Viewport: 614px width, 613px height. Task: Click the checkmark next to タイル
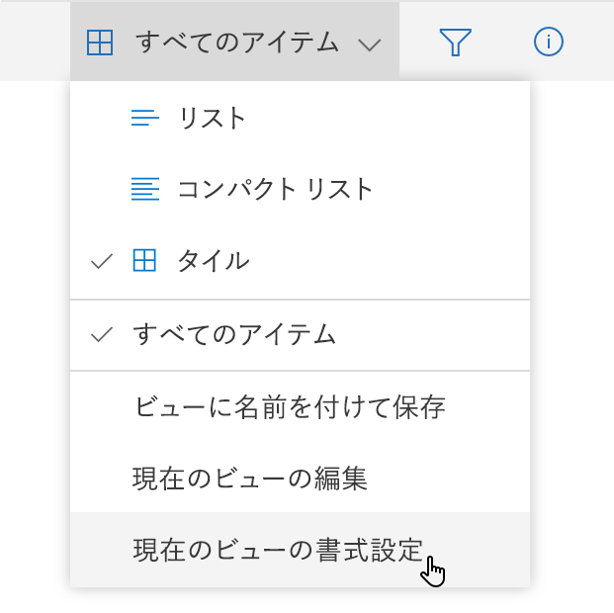pyautogui.click(x=102, y=261)
